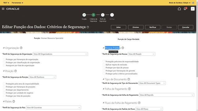
Task: Check Proteger por lista de posições
Action: point(4,96)
